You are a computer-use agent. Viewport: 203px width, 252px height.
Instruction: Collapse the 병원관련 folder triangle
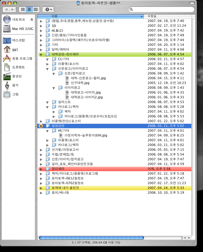click(41, 126)
